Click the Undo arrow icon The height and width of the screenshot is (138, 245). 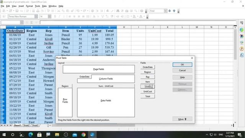pyautogui.click(x=78, y=11)
